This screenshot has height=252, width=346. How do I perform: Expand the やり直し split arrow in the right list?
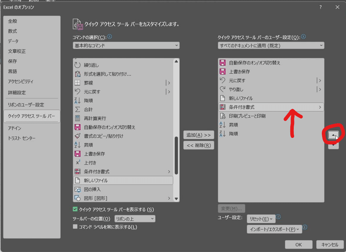click(319, 89)
